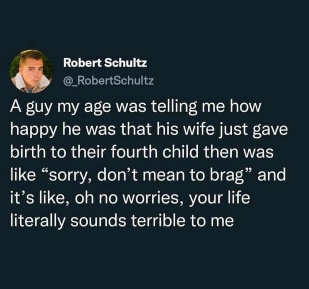Click Robert Schultz's profile picture
The width and height of the screenshot is (309, 289).
coord(31,71)
